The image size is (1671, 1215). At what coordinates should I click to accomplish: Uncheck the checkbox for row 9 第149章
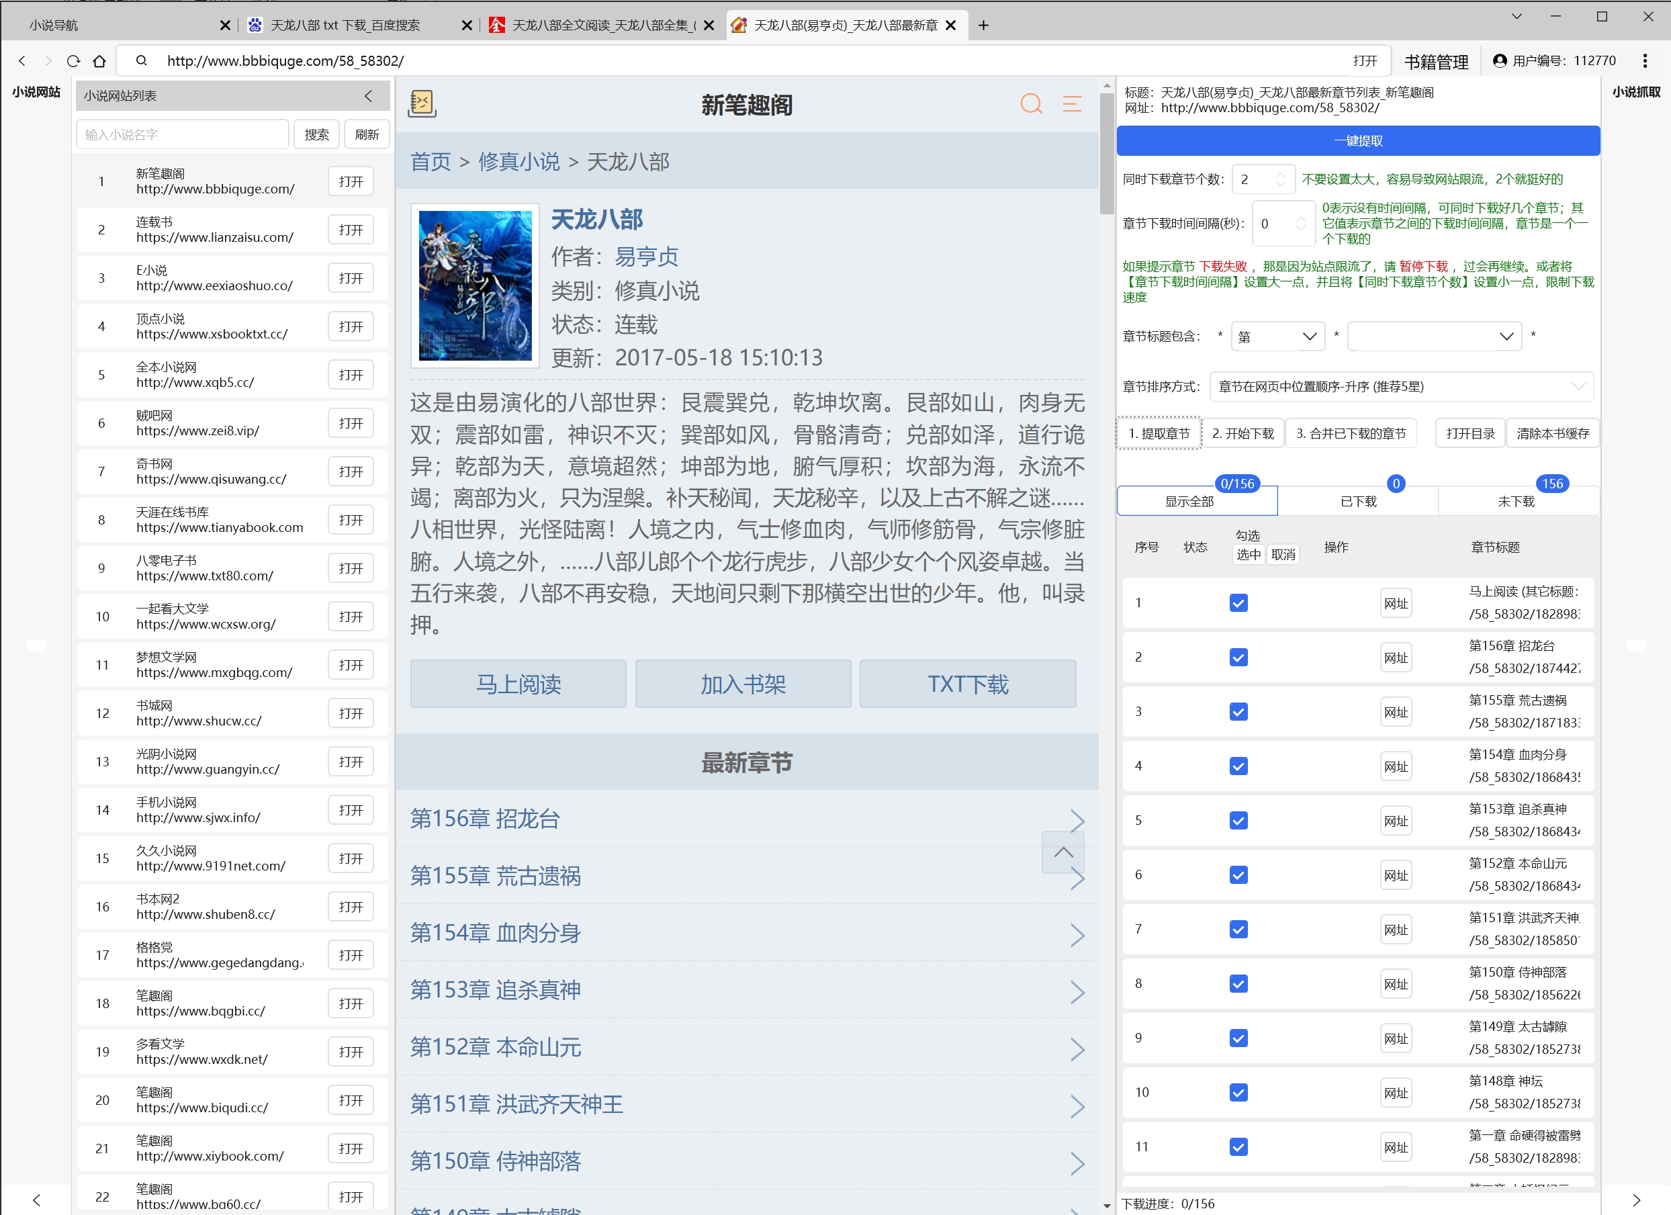click(x=1238, y=1038)
